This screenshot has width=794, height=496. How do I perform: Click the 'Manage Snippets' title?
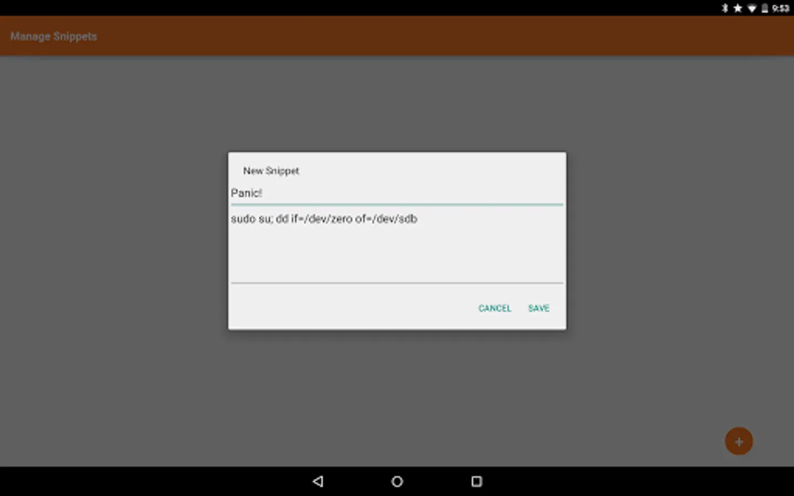[x=53, y=36]
